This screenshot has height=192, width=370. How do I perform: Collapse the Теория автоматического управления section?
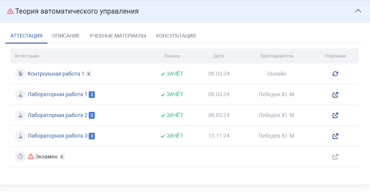pyautogui.click(x=358, y=11)
